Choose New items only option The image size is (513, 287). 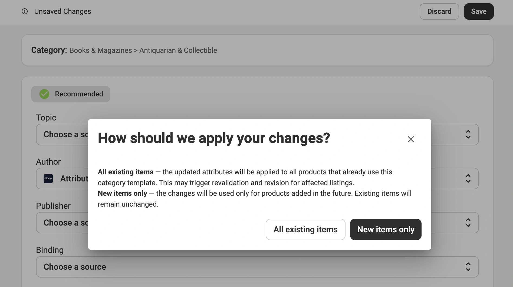pyautogui.click(x=386, y=229)
